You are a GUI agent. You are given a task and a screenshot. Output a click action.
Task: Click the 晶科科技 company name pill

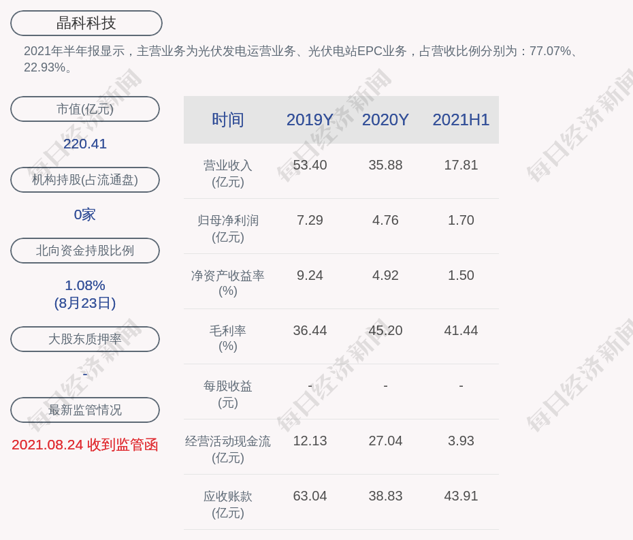point(86,23)
